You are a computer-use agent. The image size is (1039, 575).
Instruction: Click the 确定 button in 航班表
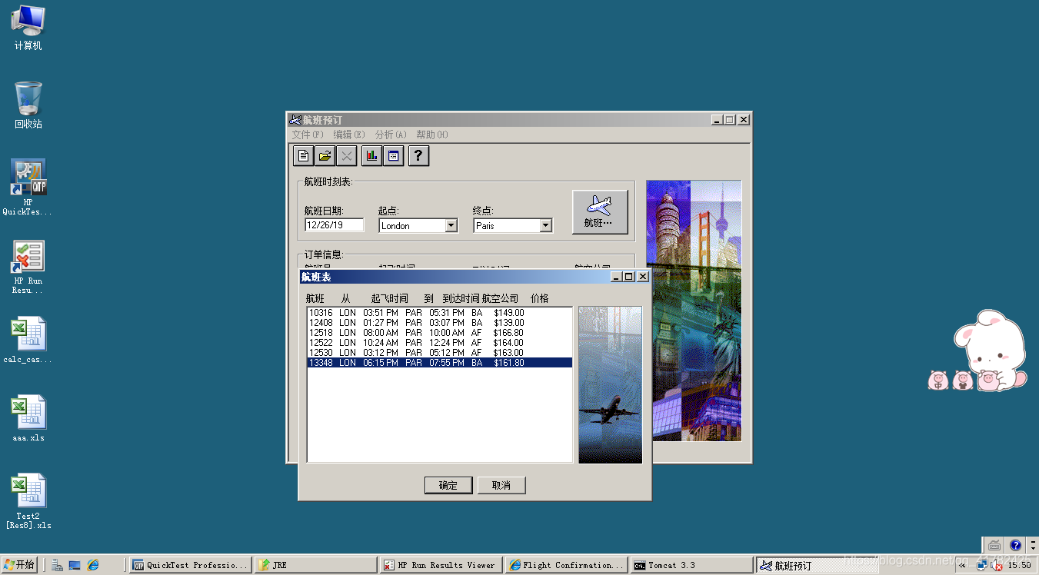pos(448,485)
